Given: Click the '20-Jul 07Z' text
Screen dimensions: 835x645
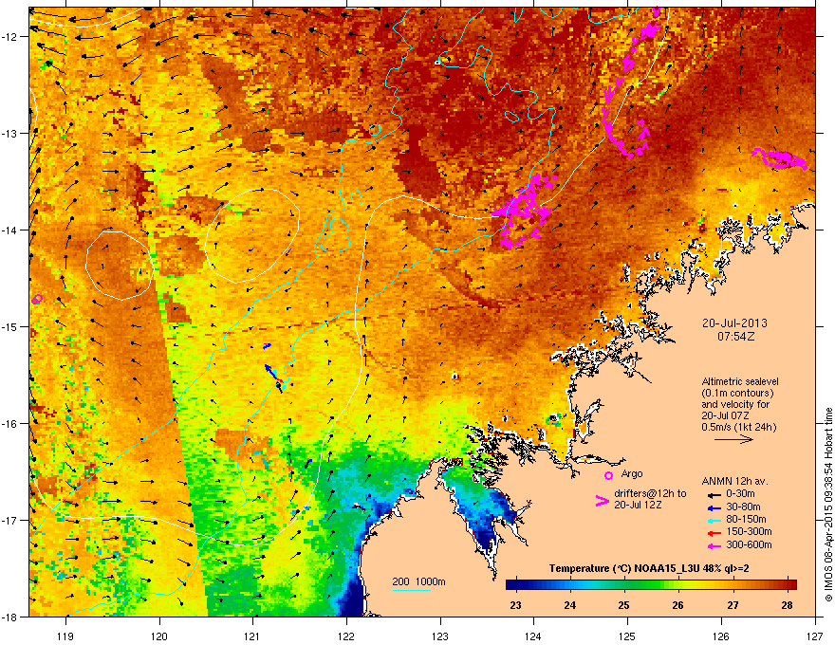Looking at the screenshot, I should pyautogui.click(x=724, y=415).
